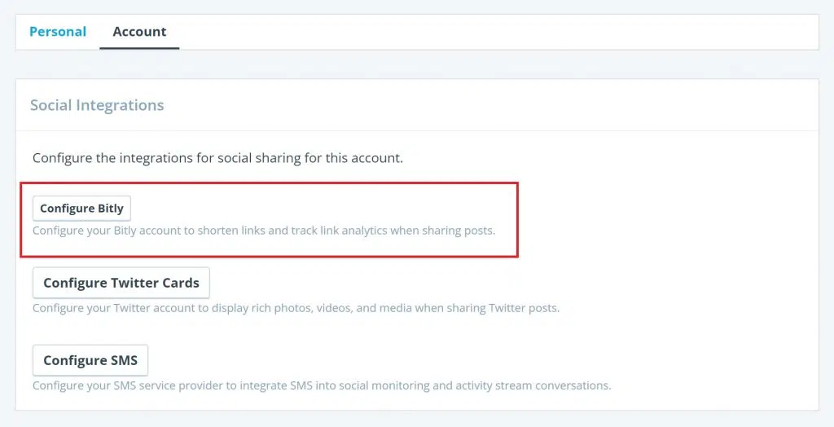Image resolution: width=834 pixels, height=427 pixels.
Task: Click the Configure Bitly button
Action: tap(81, 209)
